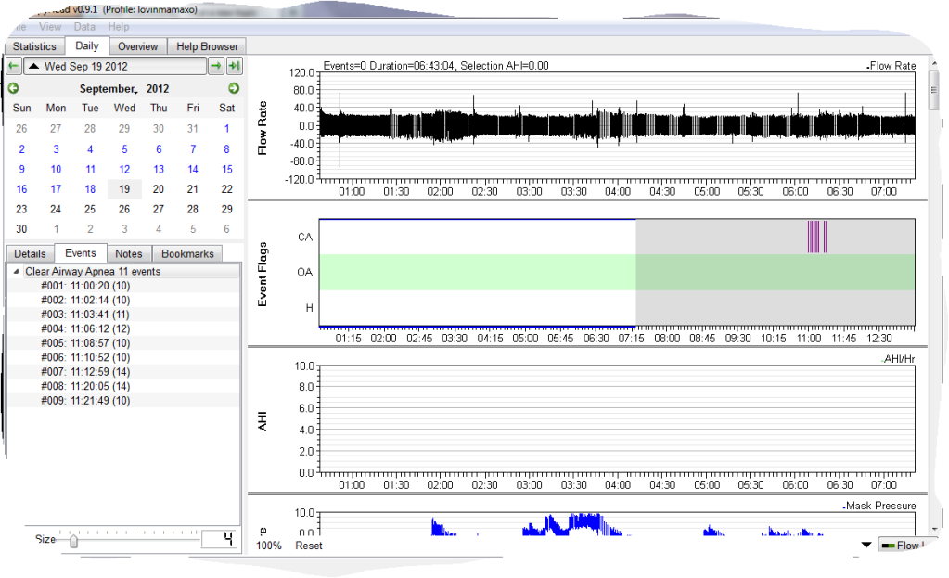Toggle the Flow graph button at bottom
The height and width of the screenshot is (578, 949).
point(903,546)
